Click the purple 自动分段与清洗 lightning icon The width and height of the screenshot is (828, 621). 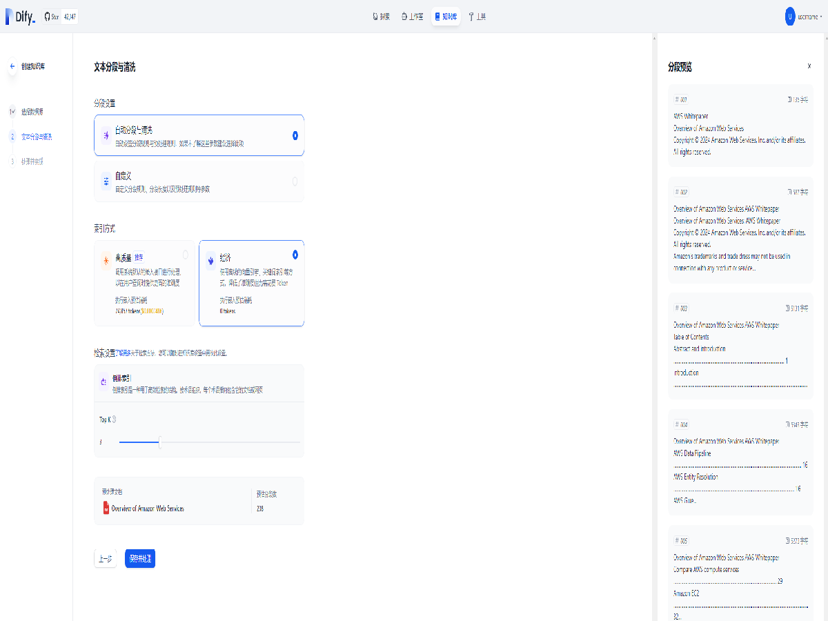(x=106, y=136)
